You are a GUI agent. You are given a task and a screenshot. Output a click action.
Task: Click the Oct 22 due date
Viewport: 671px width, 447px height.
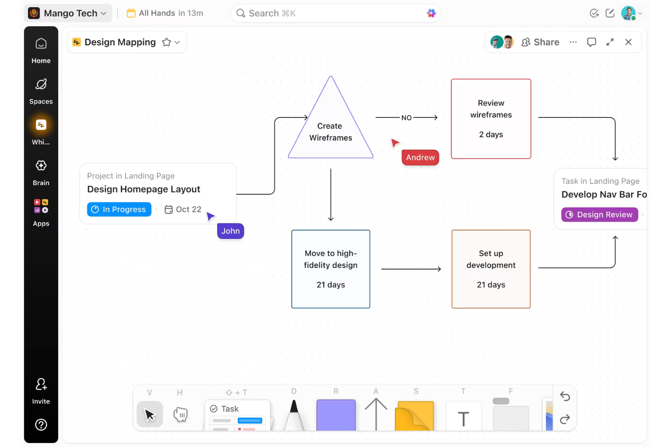(x=183, y=209)
